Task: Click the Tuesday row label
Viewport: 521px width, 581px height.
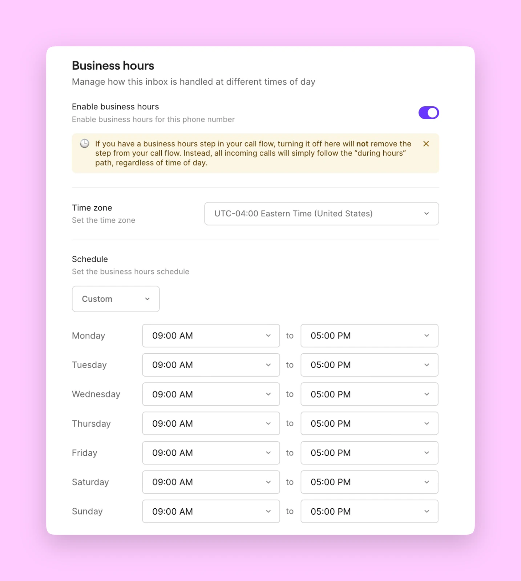Action: 89,365
